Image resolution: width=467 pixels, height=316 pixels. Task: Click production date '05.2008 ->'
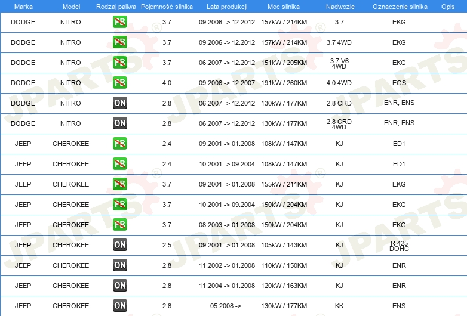[226, 306]
